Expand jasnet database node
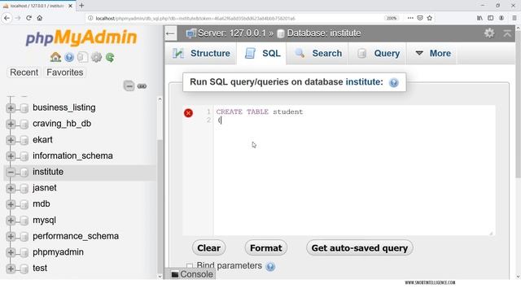The width and height of the screenshot is (521, 293). 11,188
